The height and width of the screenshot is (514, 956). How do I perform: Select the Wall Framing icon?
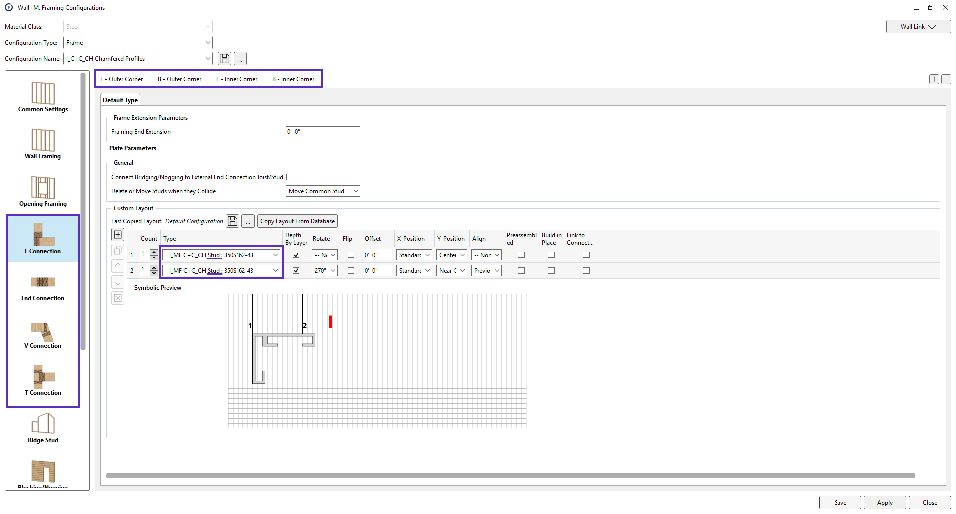click(x=43, y=144)
